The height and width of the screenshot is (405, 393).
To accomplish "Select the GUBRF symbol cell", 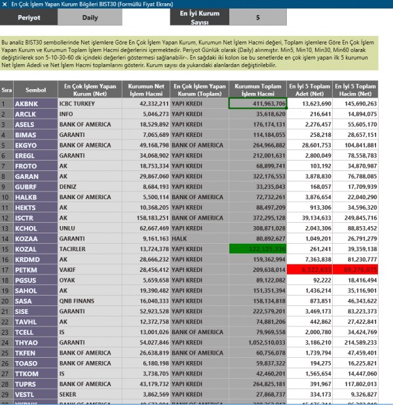I will coord(35,187).
